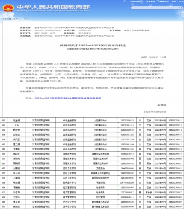Viewport: 184px width, 209px height.
Task: Click the student name in row 688
Action: [16, 197]
